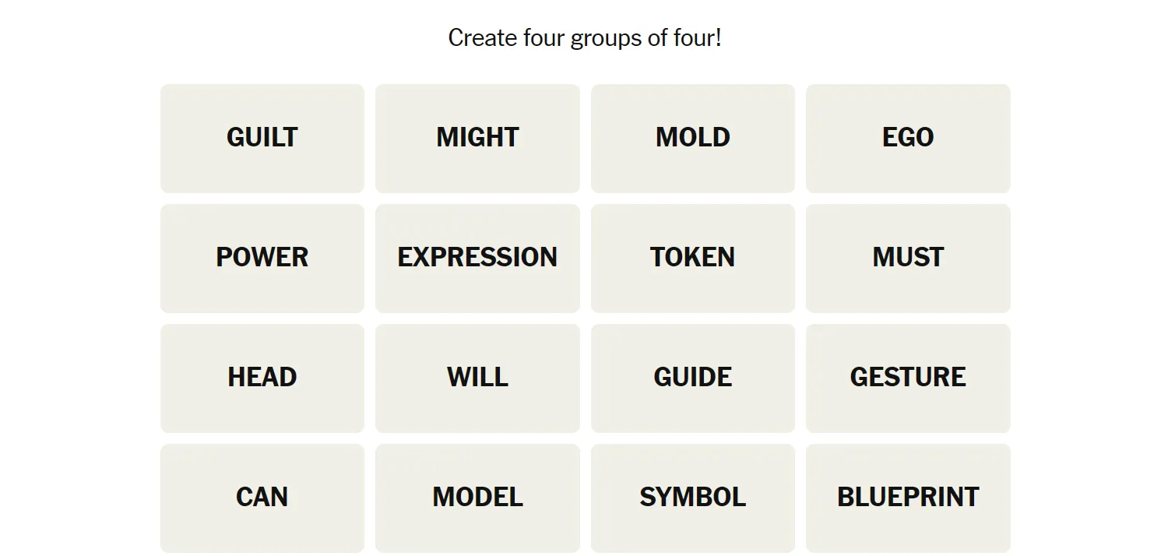The image size is (1168, 556).
Task: Toggle selection of the TOKEN word
Action: pyautogui.click(x=693, y=259)
